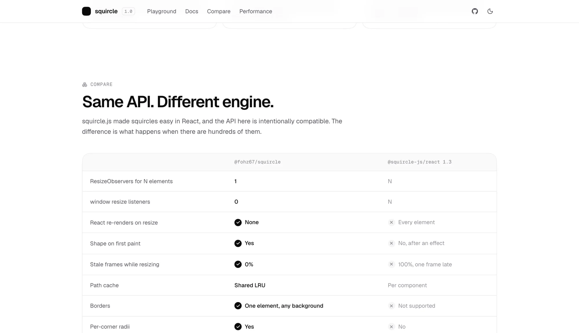Open the Playground nav item
This screenshot has width=579, height=333.
tap(162, 11)
